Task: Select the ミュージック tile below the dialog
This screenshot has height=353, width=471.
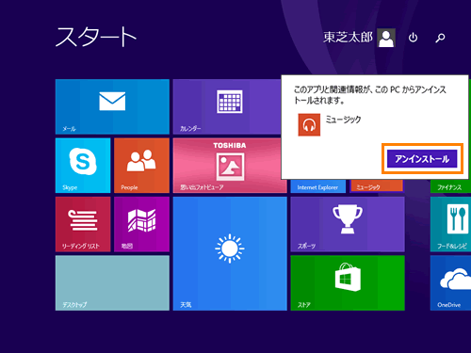Action: coord(377,186)
